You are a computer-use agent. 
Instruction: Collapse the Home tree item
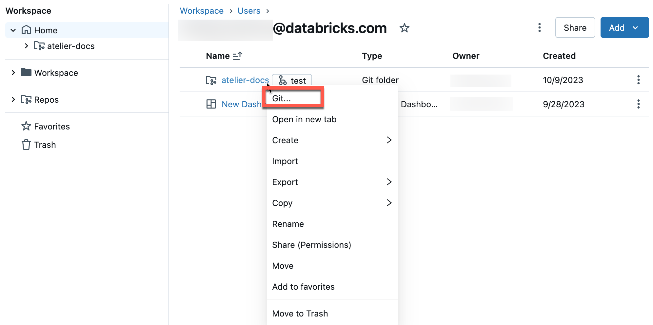13,30
